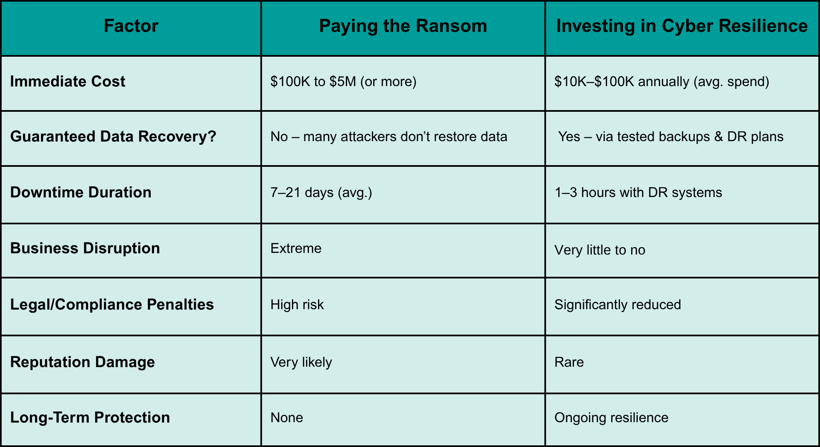Click the Paying the Ransom header

pos(403,26)
